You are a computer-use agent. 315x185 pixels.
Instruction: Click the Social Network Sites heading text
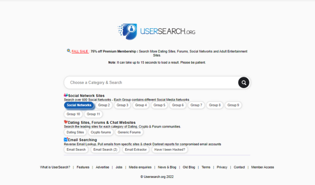pos(86,96)
